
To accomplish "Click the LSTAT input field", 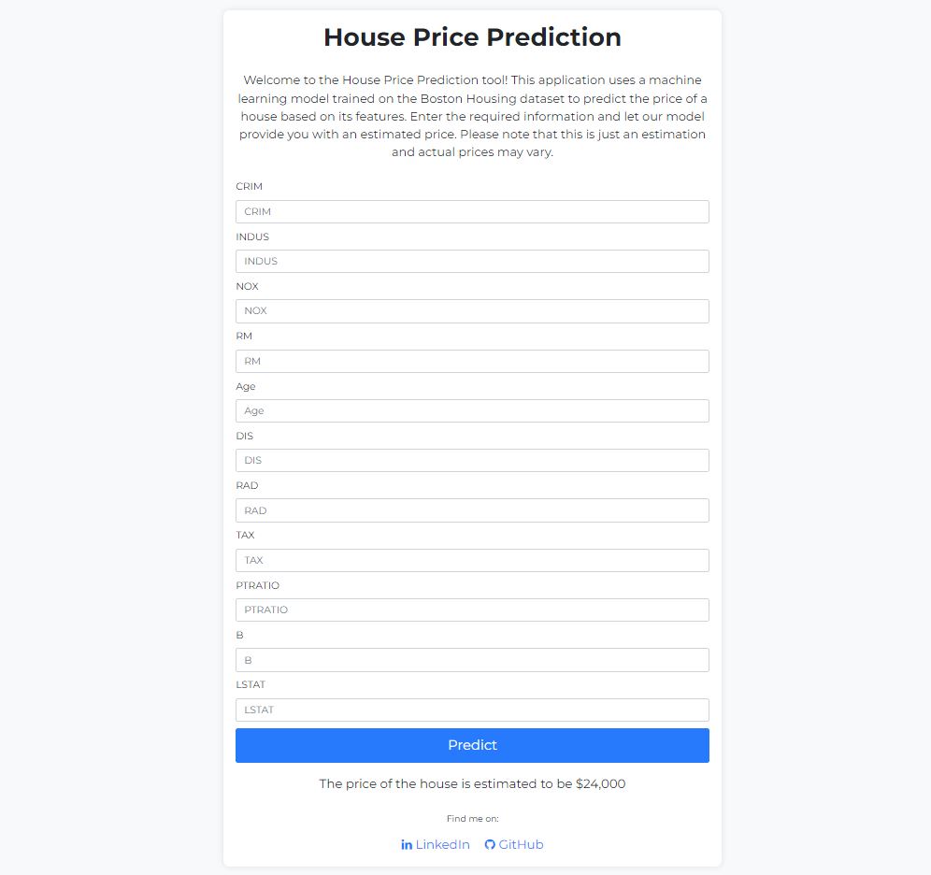I will (x=472, y=710).
